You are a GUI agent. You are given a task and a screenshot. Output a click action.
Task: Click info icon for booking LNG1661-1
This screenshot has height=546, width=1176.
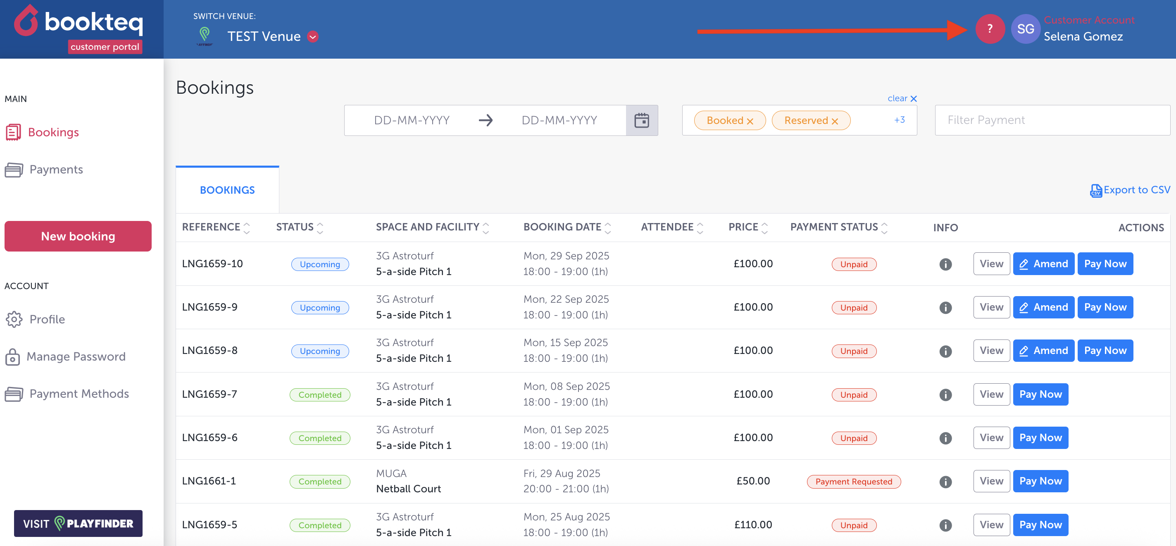point(945,482)
